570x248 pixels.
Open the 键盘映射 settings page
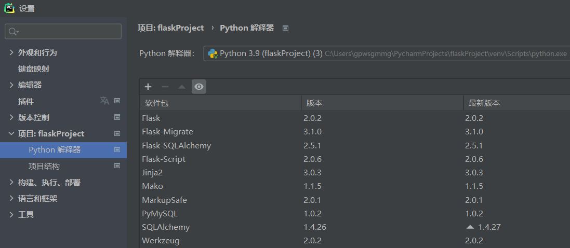(x=34, y=68)
